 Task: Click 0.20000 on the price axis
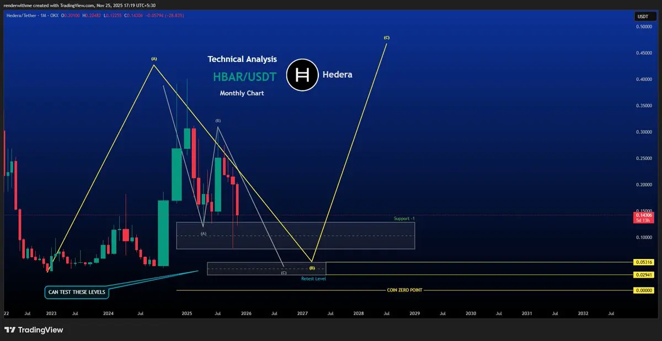point(643,185)
